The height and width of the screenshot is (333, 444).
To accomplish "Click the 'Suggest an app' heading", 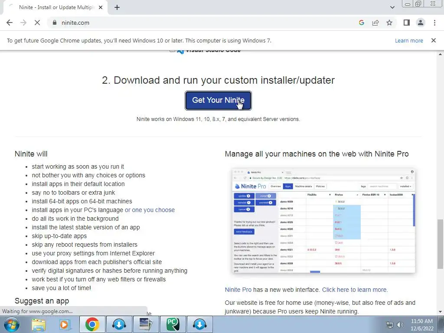I will tap(42, 301).
